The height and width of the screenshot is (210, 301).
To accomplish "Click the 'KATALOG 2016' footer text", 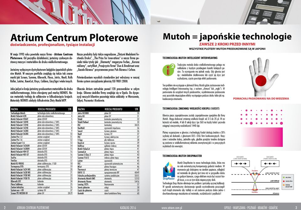I will (128, 208).
